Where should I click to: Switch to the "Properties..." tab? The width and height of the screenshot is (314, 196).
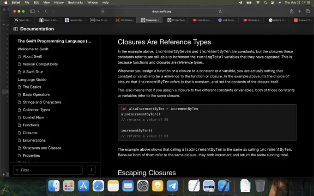pos(176,20)
